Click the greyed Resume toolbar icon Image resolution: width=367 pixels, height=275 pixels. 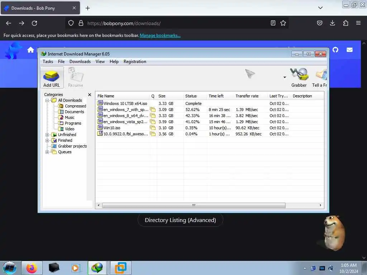click(76, 77)
